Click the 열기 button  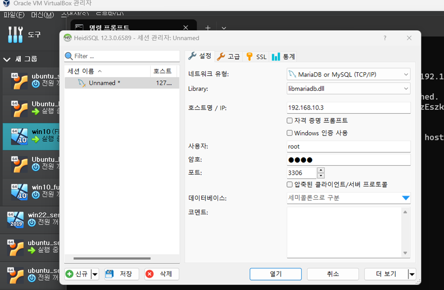275,274
